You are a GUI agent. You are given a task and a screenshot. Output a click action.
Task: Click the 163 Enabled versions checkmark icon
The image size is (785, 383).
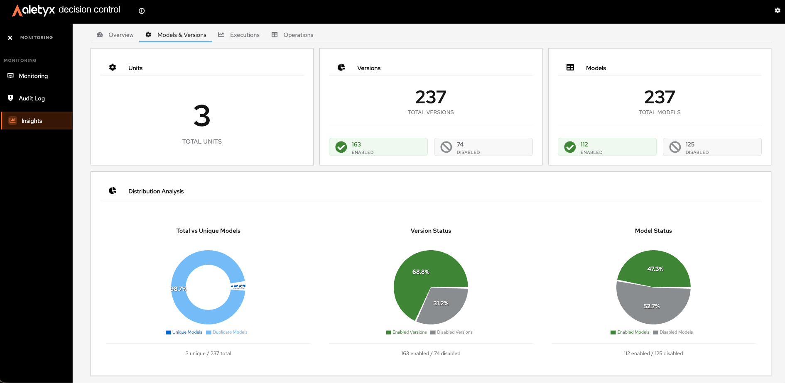(341, 147)
